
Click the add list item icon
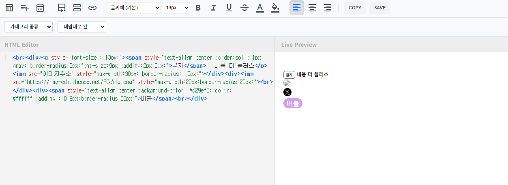[x=25, y=8]
